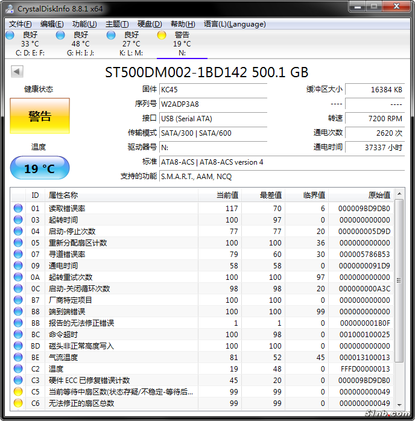Click the firmware field KC45
This screenshot has height=421, width=415.
(213, 89)
